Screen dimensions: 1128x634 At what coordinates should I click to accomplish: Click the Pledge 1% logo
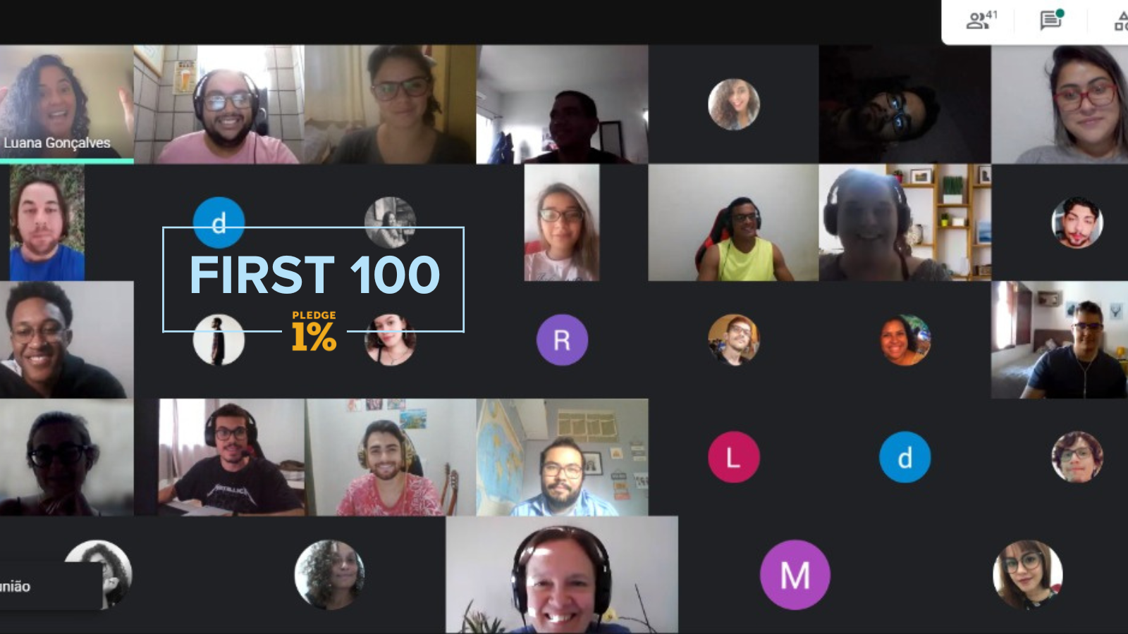[314, 331]
